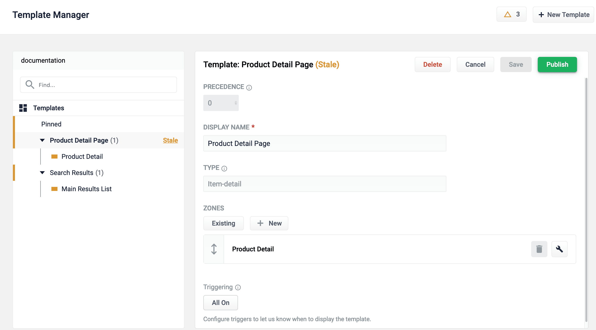The width and height of the screenshot is (596, 330).
Task: Select Main Results List in the tree
Action: click(x=86, y=189)
